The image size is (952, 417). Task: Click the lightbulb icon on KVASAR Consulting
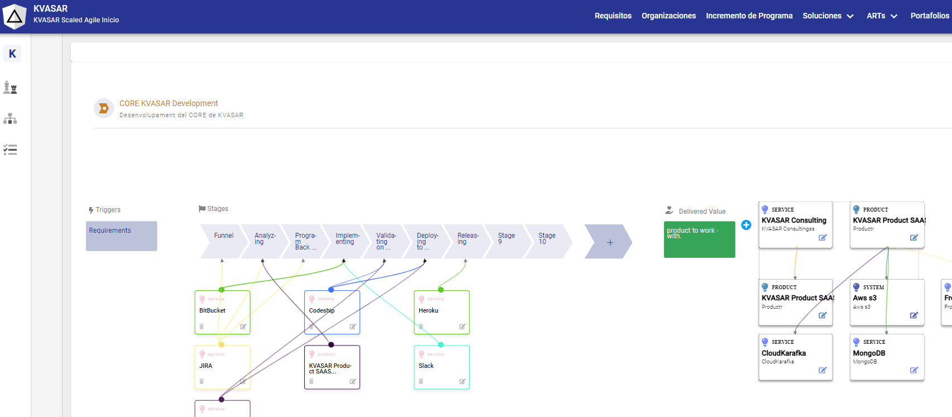pos(765,210)
